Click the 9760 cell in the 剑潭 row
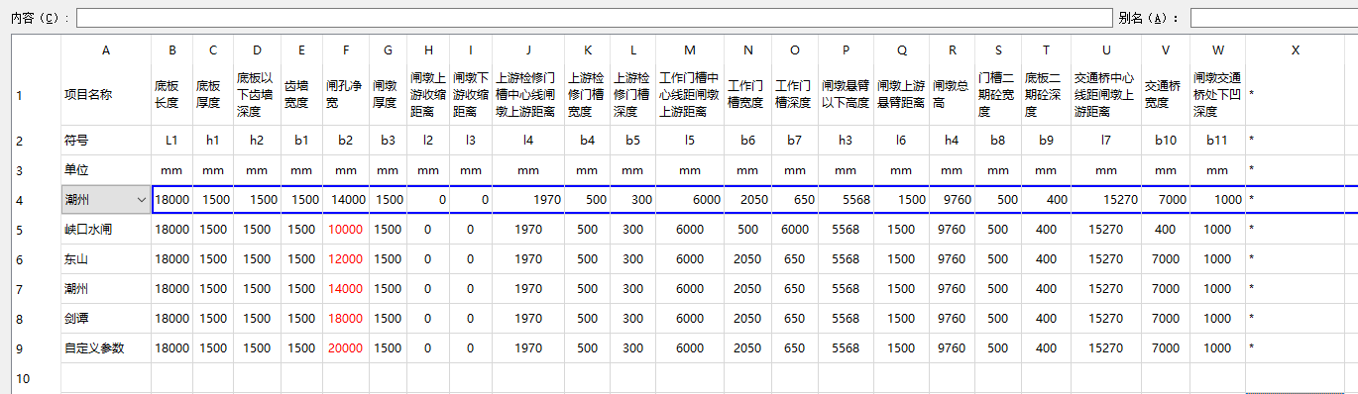1358x394 pixels. click(x=952, y=319)
